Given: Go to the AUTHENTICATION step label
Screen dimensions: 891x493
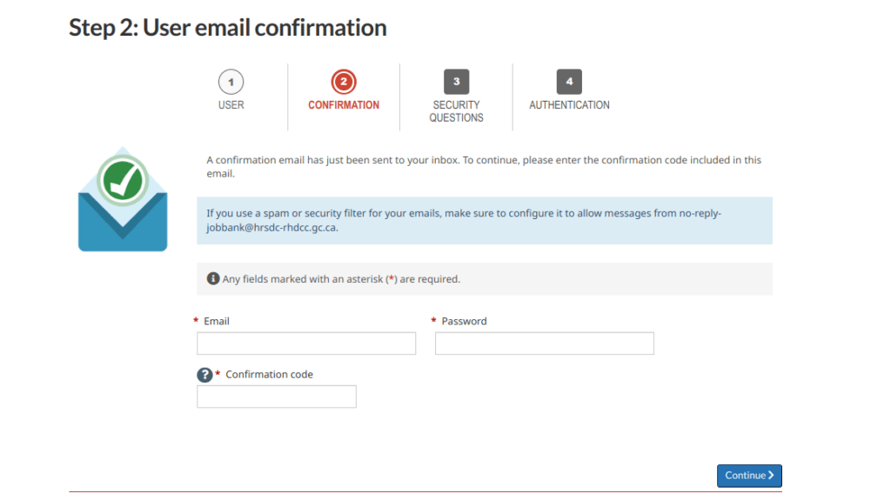Looking at the screenshot, I should 569,105.
